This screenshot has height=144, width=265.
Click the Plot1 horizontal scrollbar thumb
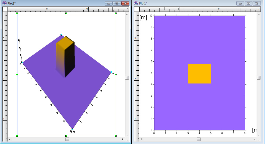click(199, 139)
